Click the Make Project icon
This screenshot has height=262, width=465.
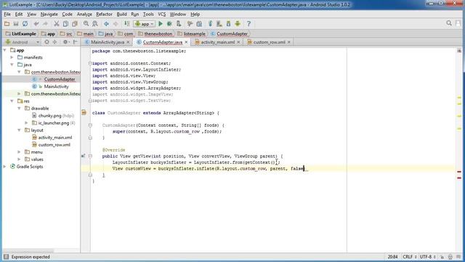click(x=126, y=24)
